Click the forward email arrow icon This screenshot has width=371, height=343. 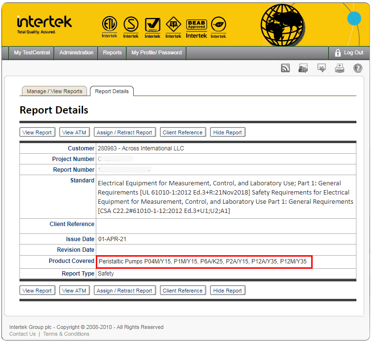click(x=321, y=68)
